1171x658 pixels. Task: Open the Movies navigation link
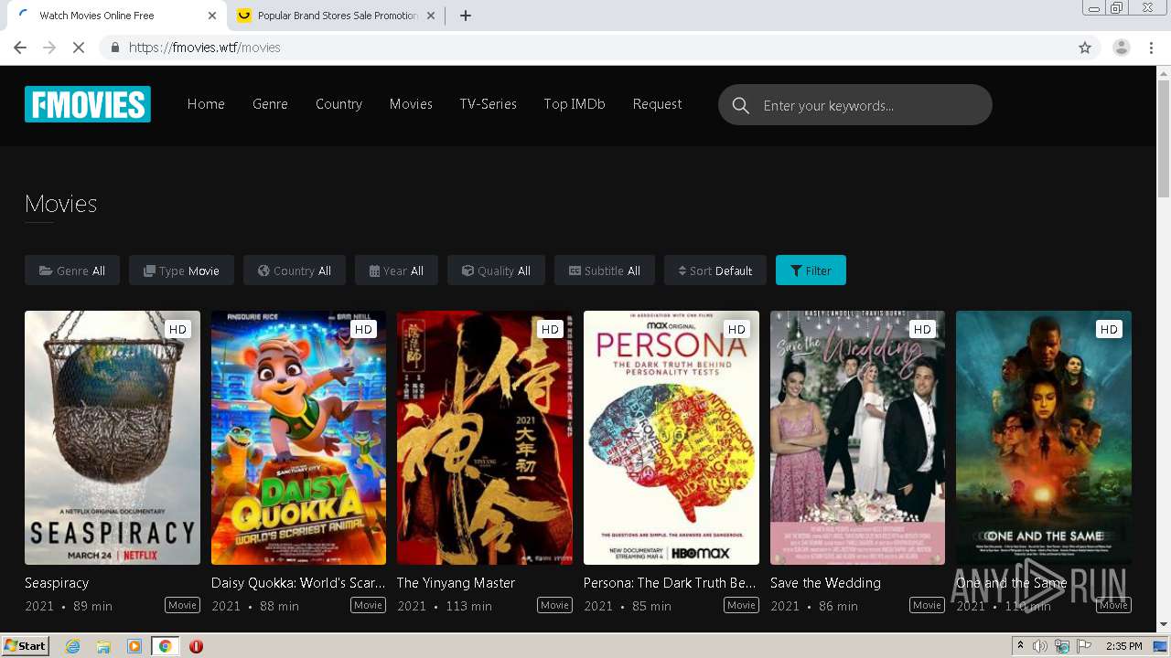411,104
